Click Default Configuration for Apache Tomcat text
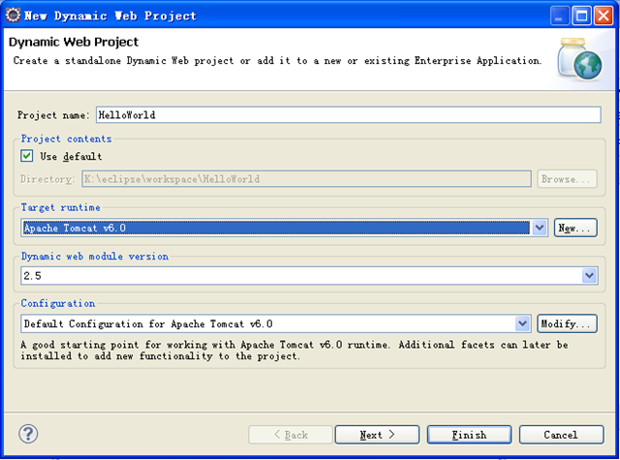This screenshot has height=460, width=620. [x=148, y=324]
